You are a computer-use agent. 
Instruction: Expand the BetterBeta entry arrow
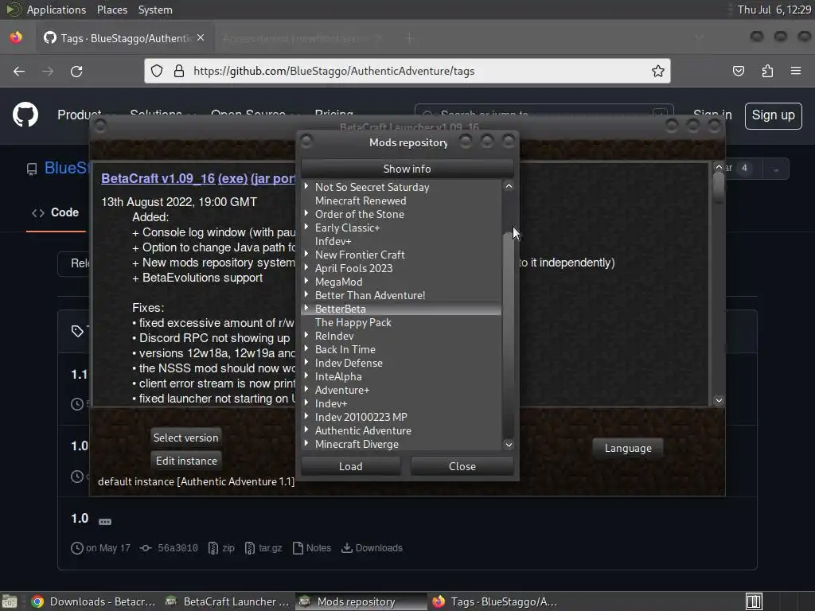[306, 308]
